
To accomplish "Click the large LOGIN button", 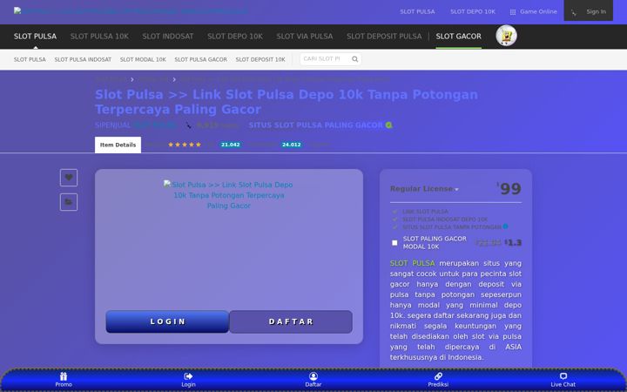I will tap(167, 321).
